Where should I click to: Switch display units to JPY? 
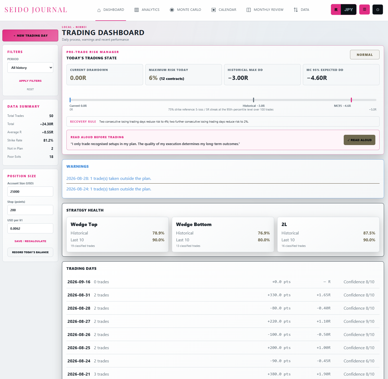tap(348, 9)
